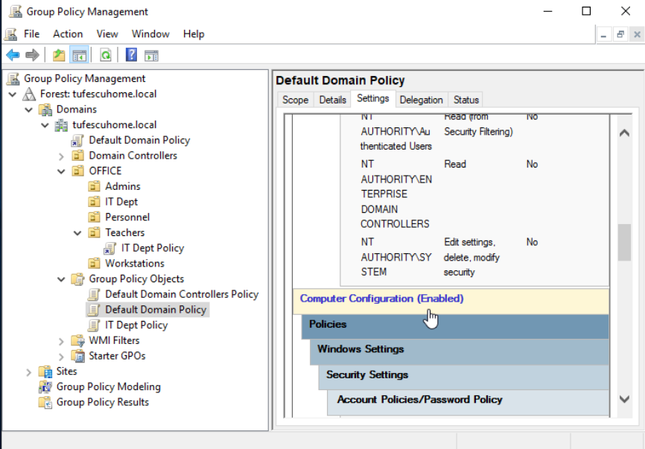The width and height of the screenshot is (645, 449).
Task: Click the Back arrow toolbar button
Action: pyautogui.click(x=13, y=54)
